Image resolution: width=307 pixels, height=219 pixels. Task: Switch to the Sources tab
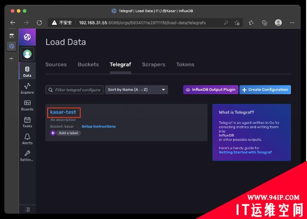(x=56, y=65)
